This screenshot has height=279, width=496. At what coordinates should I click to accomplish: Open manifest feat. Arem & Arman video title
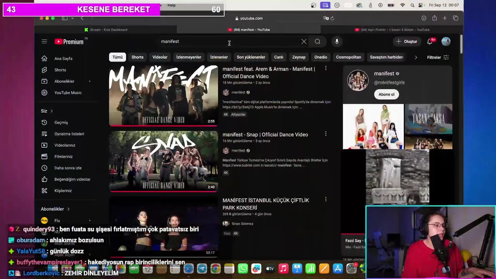point(269,72)
